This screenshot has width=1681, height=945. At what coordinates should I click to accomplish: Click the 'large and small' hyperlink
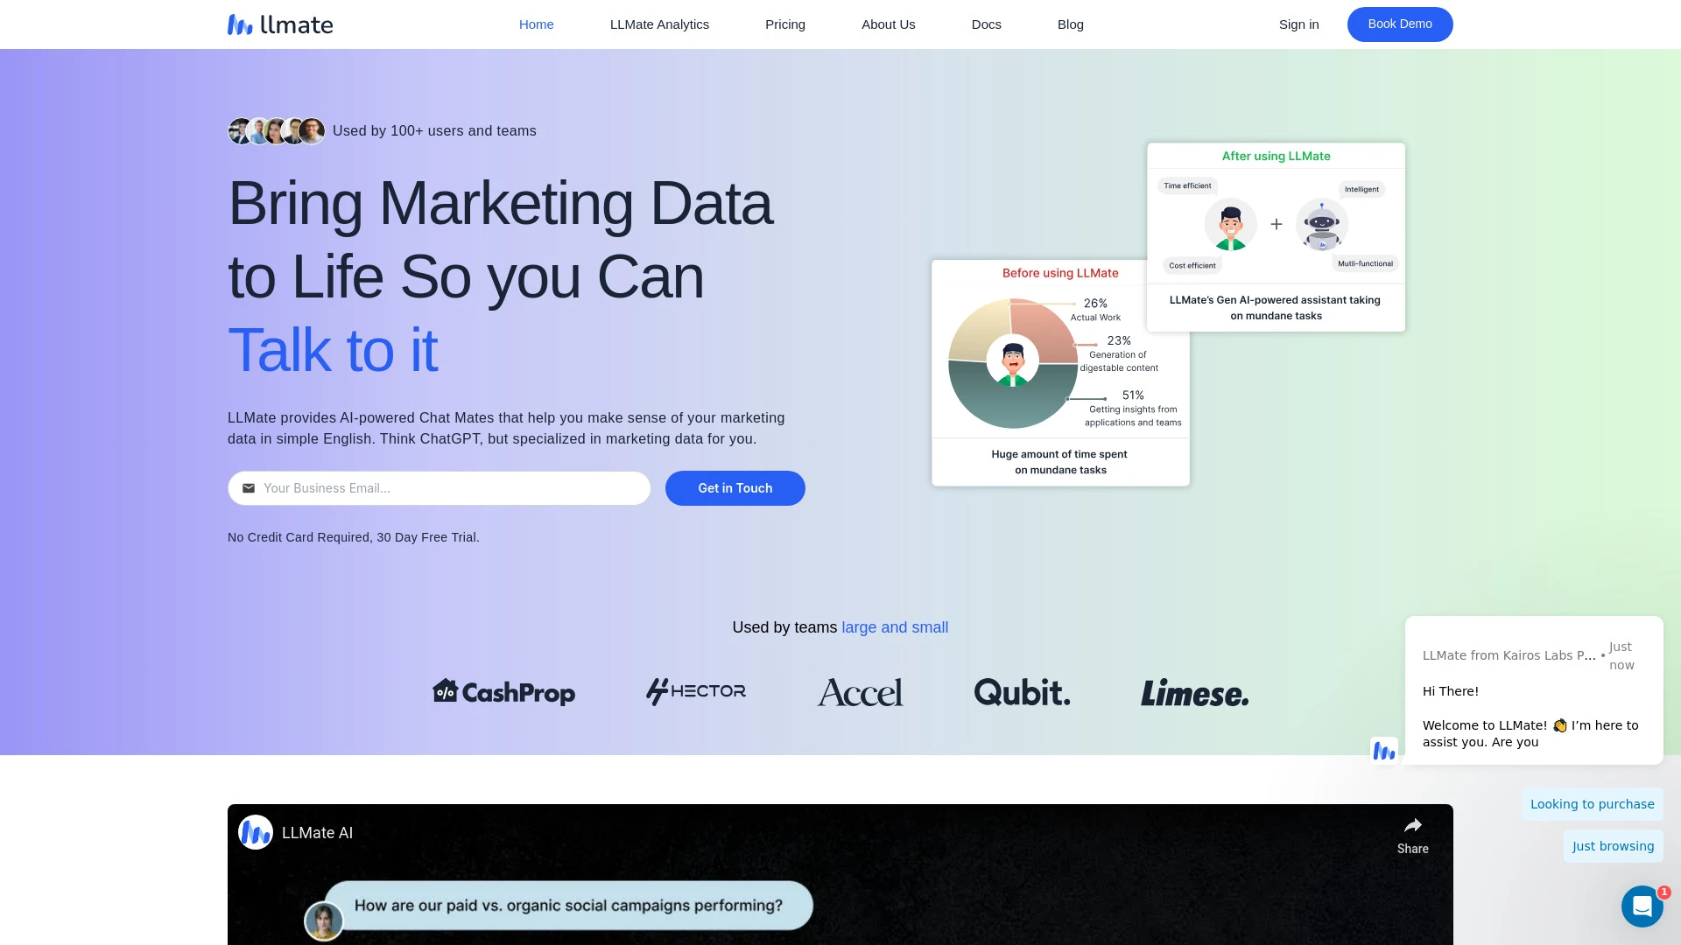pos(895,626)
